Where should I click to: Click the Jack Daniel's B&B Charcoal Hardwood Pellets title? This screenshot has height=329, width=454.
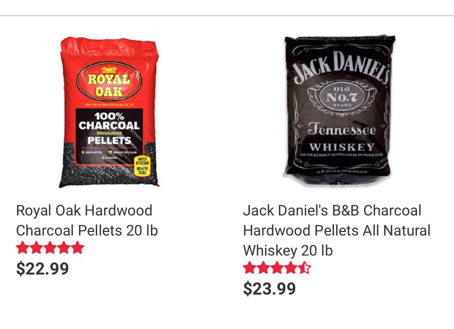pyautogui.click(x=336, y=231)
